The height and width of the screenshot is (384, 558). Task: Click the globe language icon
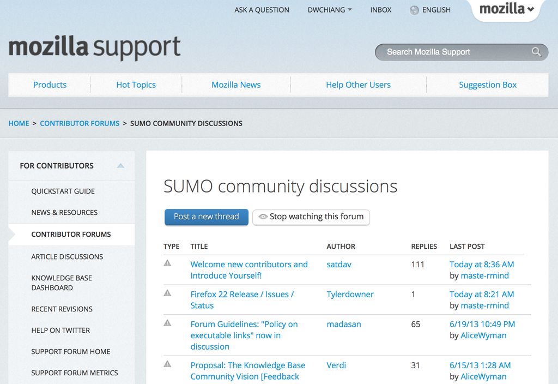(x=414, y=10)
